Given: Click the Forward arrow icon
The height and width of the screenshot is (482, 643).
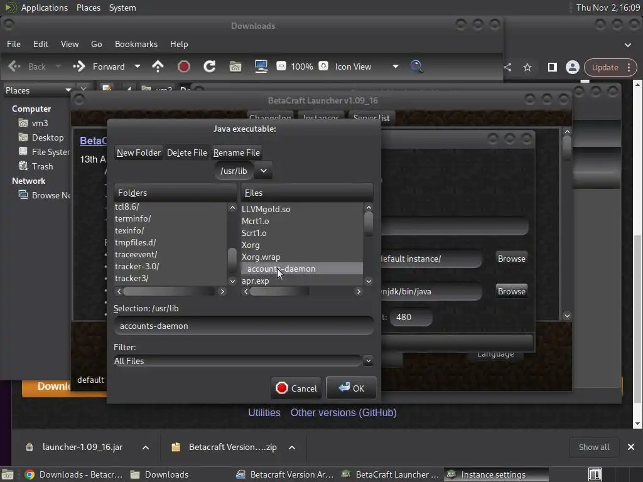Looking at the screenshot, I should point(78,67).
